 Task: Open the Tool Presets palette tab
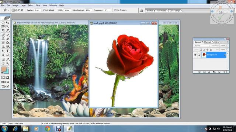pos(161,11)
